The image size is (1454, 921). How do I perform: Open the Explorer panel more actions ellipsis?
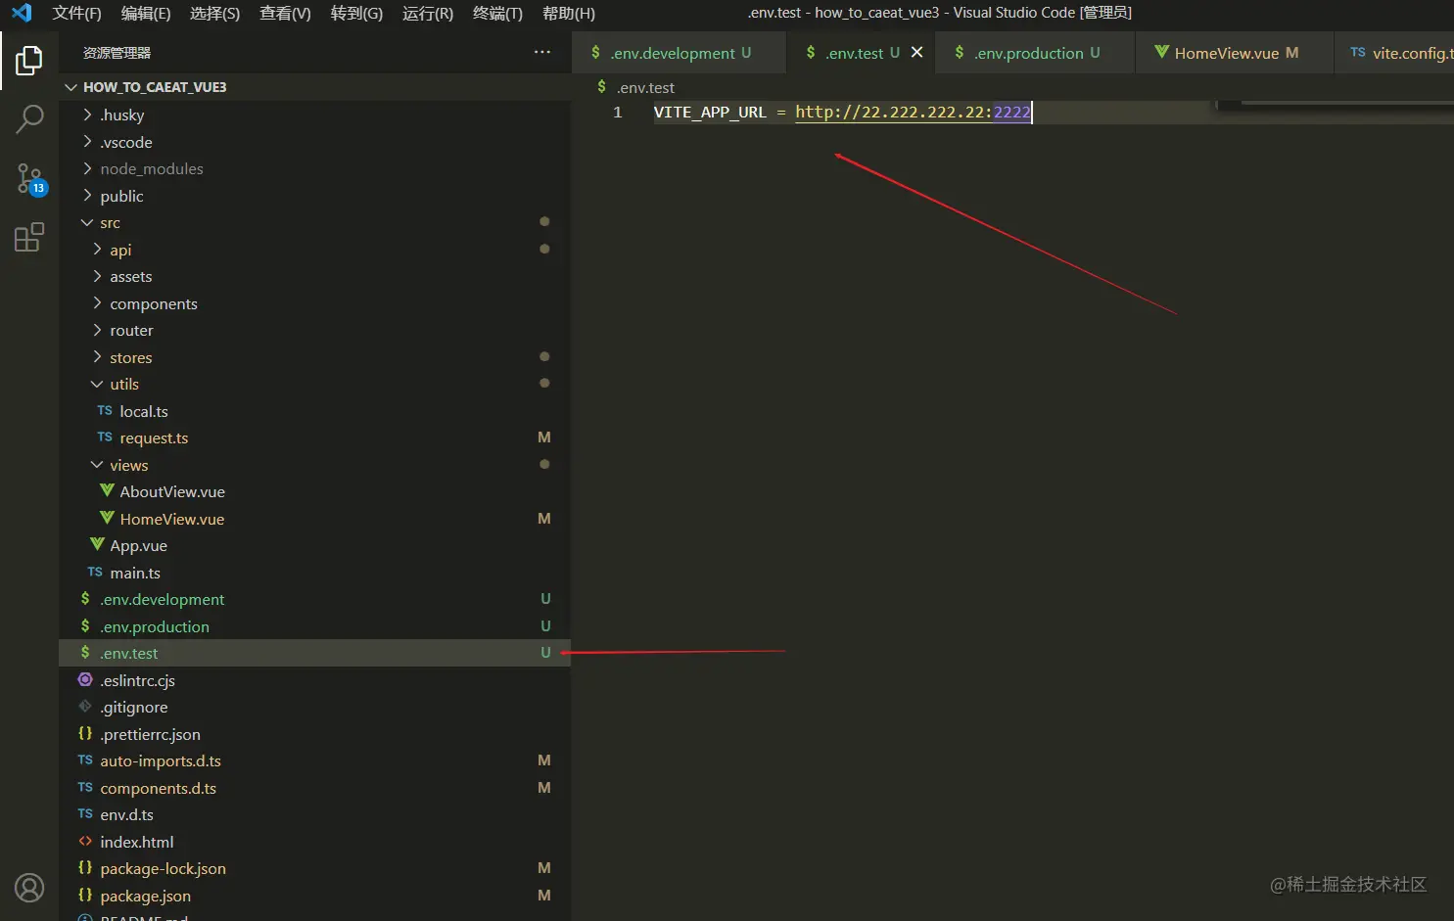[x=542, y=52]
